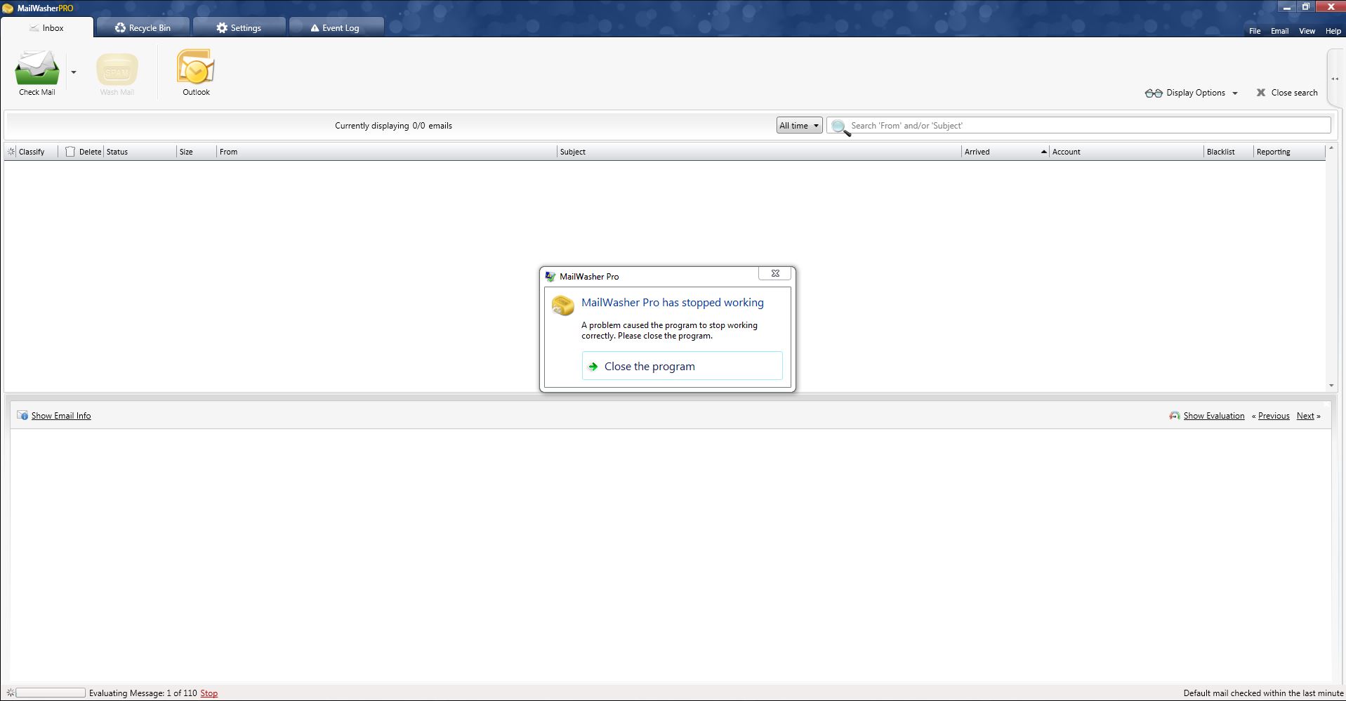Open the All time filter dropdown

pyautogui.click(x=799, y=126)
